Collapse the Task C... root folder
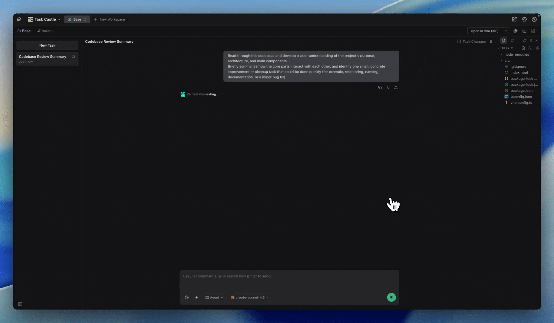The width and height of the screenshot is (554, 323). pos(507,48)
